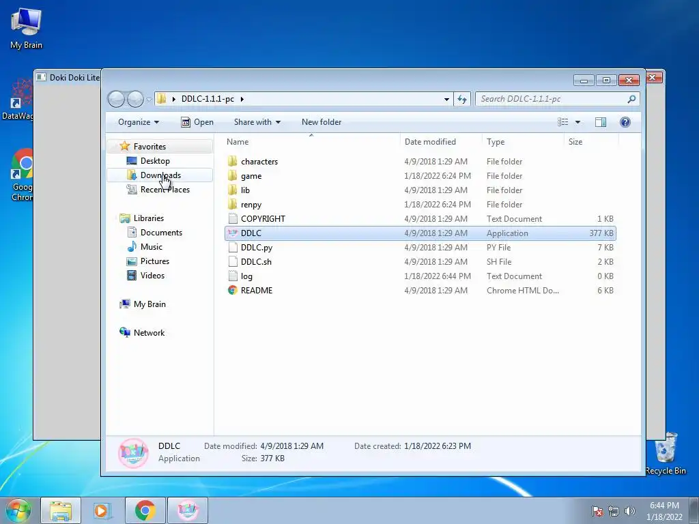Image resolution: width=699 pixels, height=524 pixels.
Task: Sort by the Size column header
Action: click(x=575, y=142)
